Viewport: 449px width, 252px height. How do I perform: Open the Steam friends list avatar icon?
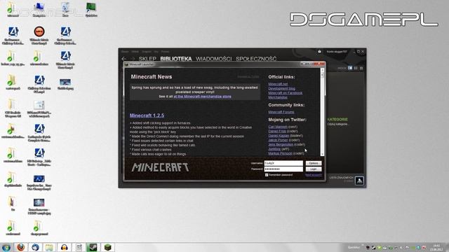tap(359, 181)
